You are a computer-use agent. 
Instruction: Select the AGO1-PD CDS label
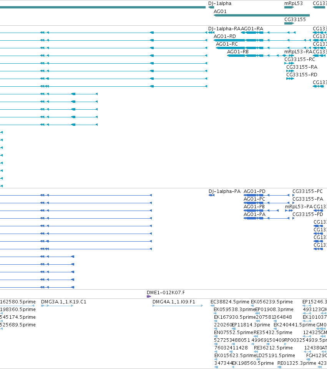(x=254, y=191)
